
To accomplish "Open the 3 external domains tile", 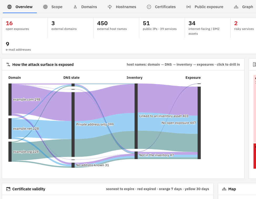I will pos(71,28).
